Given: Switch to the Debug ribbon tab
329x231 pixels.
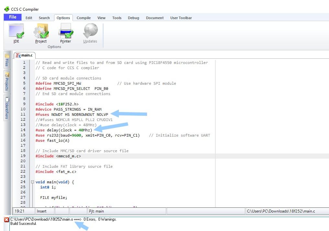Looking at the screenshot, I should pyautogui.click(x=133, y=18).
